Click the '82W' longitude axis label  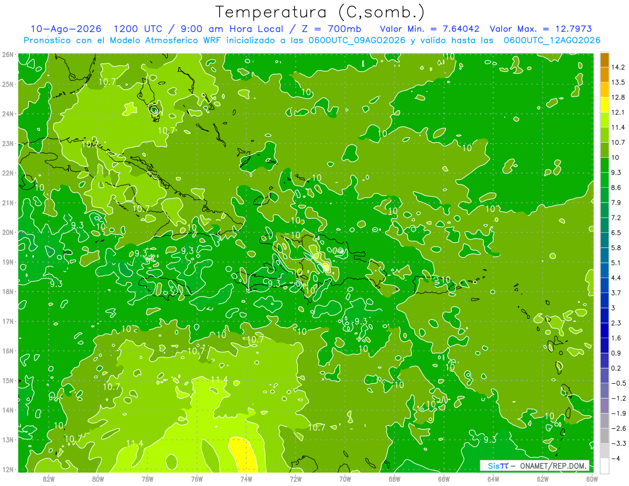click(x=49, y=479)
